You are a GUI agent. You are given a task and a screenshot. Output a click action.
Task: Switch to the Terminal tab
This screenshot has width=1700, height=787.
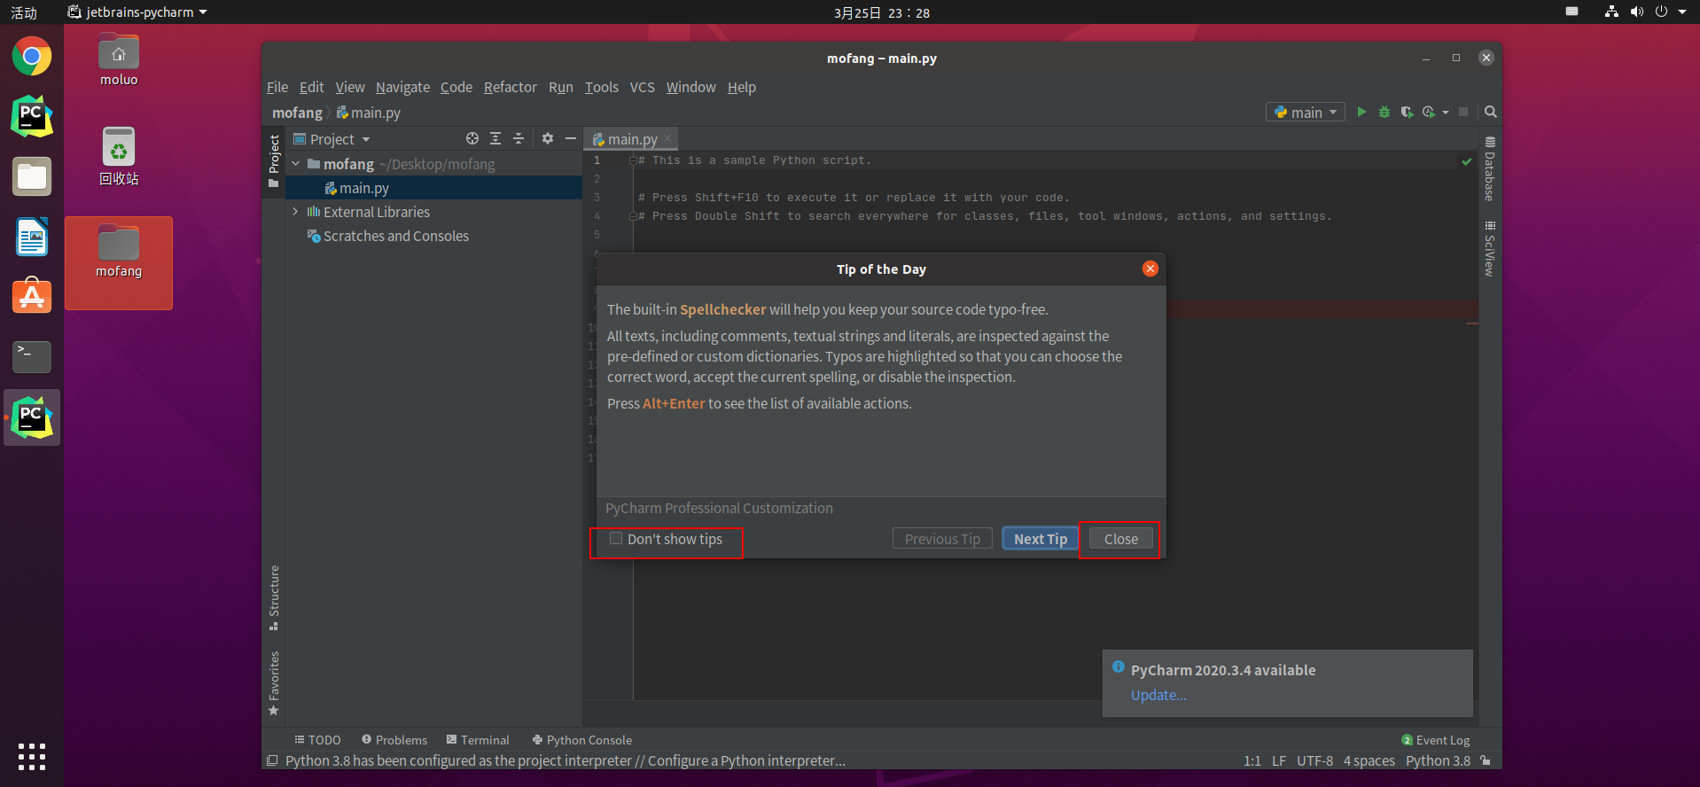click(x=478, y=740)
